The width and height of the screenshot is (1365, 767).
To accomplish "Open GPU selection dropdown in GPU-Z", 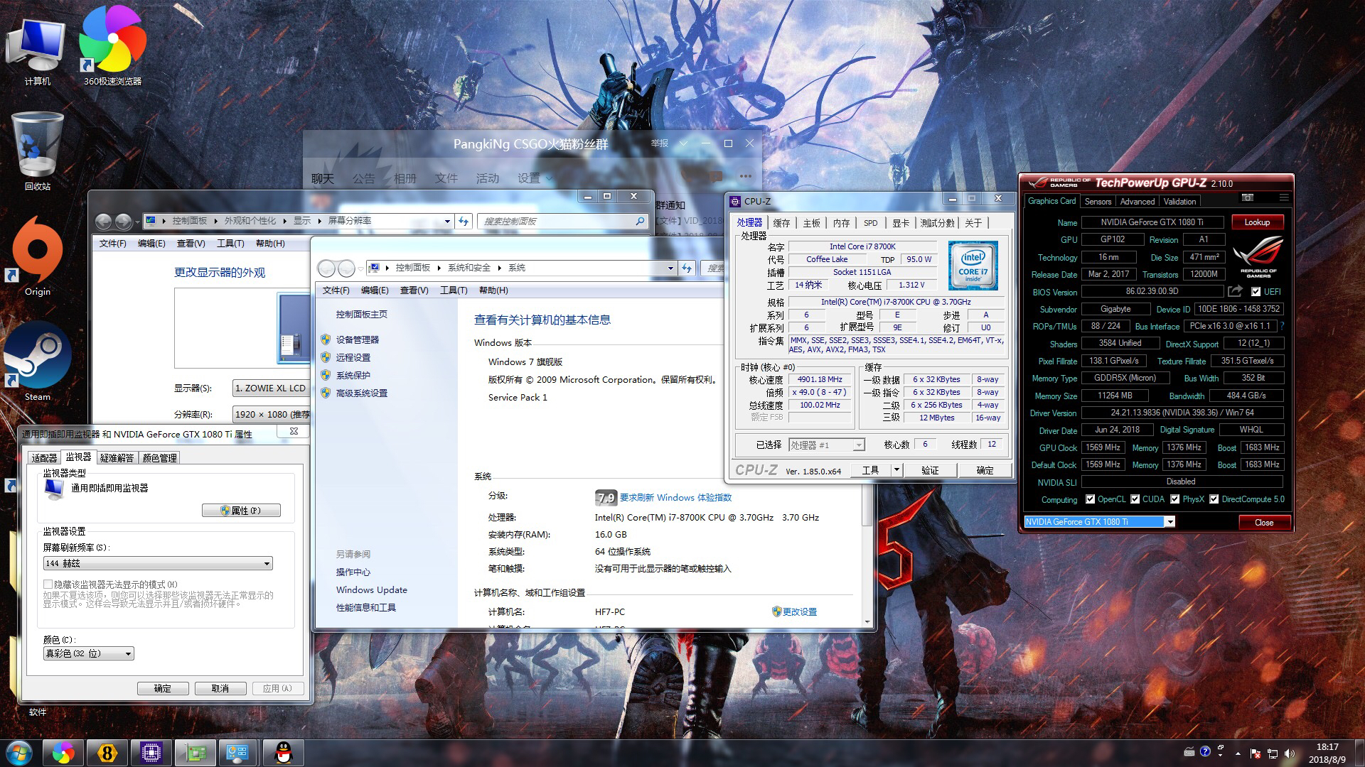I will pyautogui.click(x=1169, y=522).
